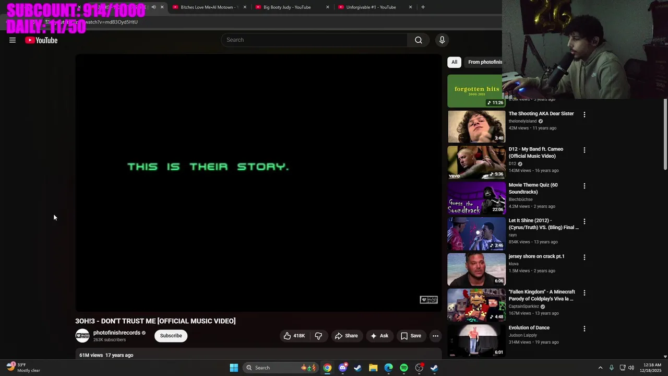Open Evolution of Dance thumbnail
668x376 pixels.
coord(476,340)
